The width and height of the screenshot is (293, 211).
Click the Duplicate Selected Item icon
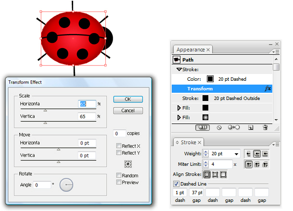point(251,127)
